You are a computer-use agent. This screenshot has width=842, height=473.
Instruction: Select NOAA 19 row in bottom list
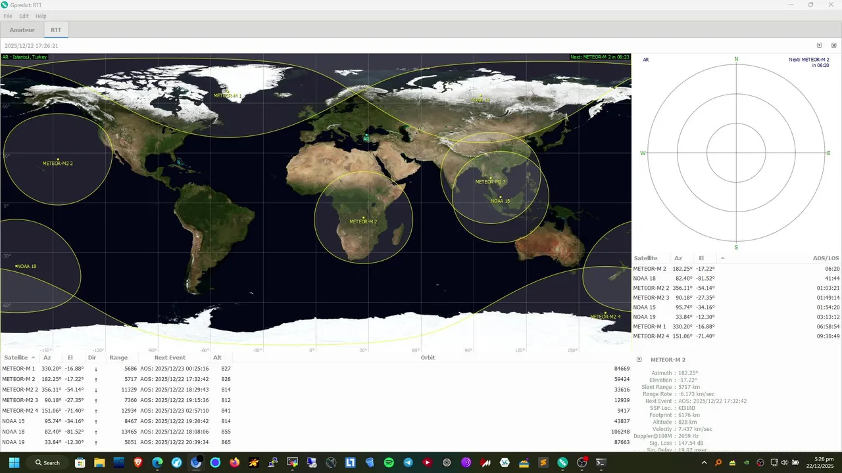[x=316, y=442]
